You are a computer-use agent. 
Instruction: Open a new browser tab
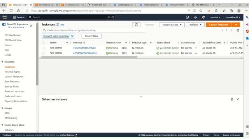[219, 5]
